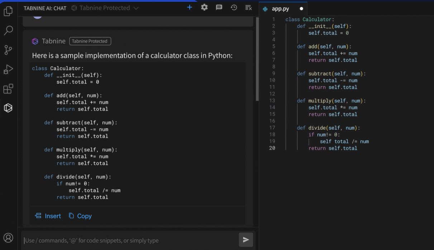Click the TABNINE AI: CHAT panel title
Screen dimensions: 434x250
coord(45,8)
